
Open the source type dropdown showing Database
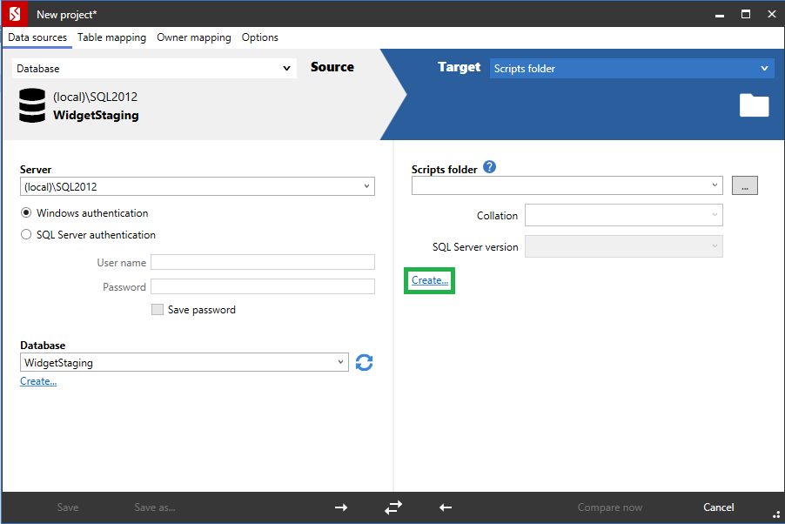point(152,67)
